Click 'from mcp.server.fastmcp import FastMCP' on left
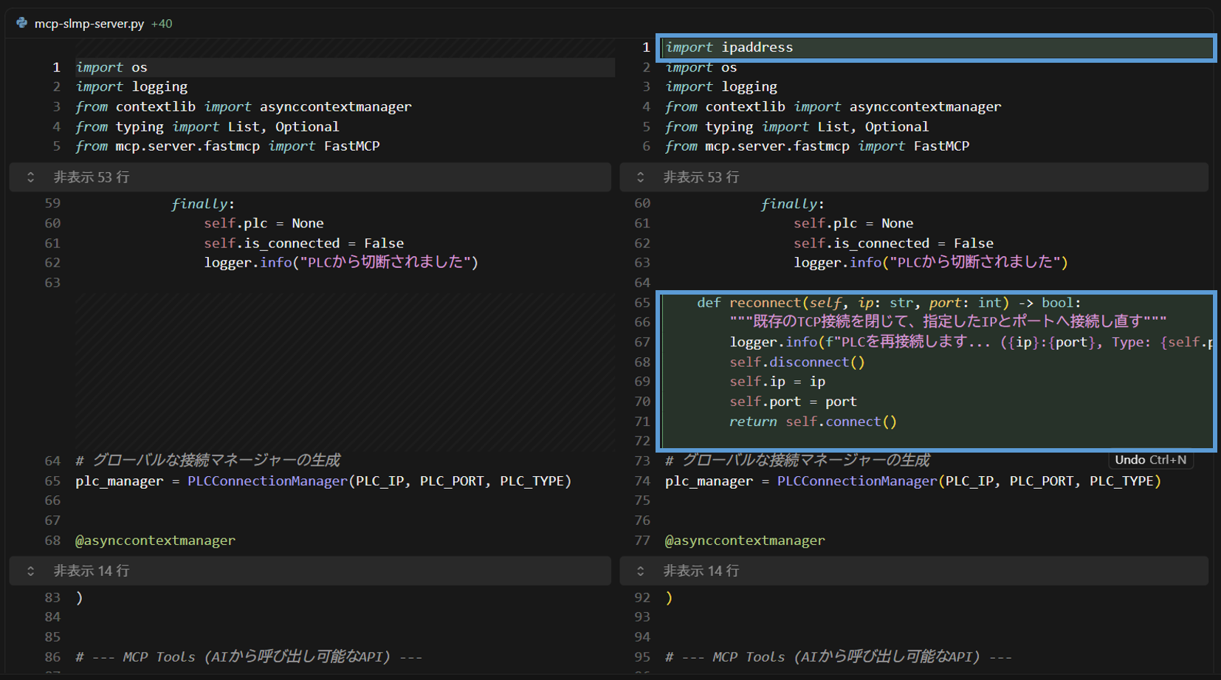Viewport: 1221px width, 680px height. click(x=227, y=146)
